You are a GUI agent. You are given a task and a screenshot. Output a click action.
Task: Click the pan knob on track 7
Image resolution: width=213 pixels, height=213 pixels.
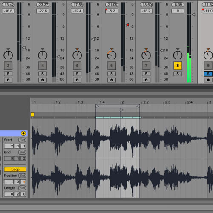click(146, 55)
